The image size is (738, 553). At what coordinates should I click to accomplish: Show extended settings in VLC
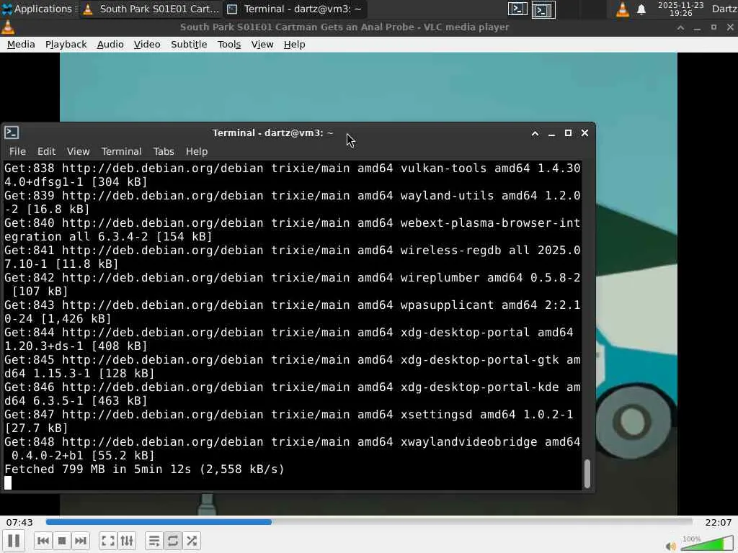tap(127, 541)
